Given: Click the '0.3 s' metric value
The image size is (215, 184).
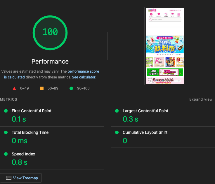Looking at the screenshot, I should 130,119.
